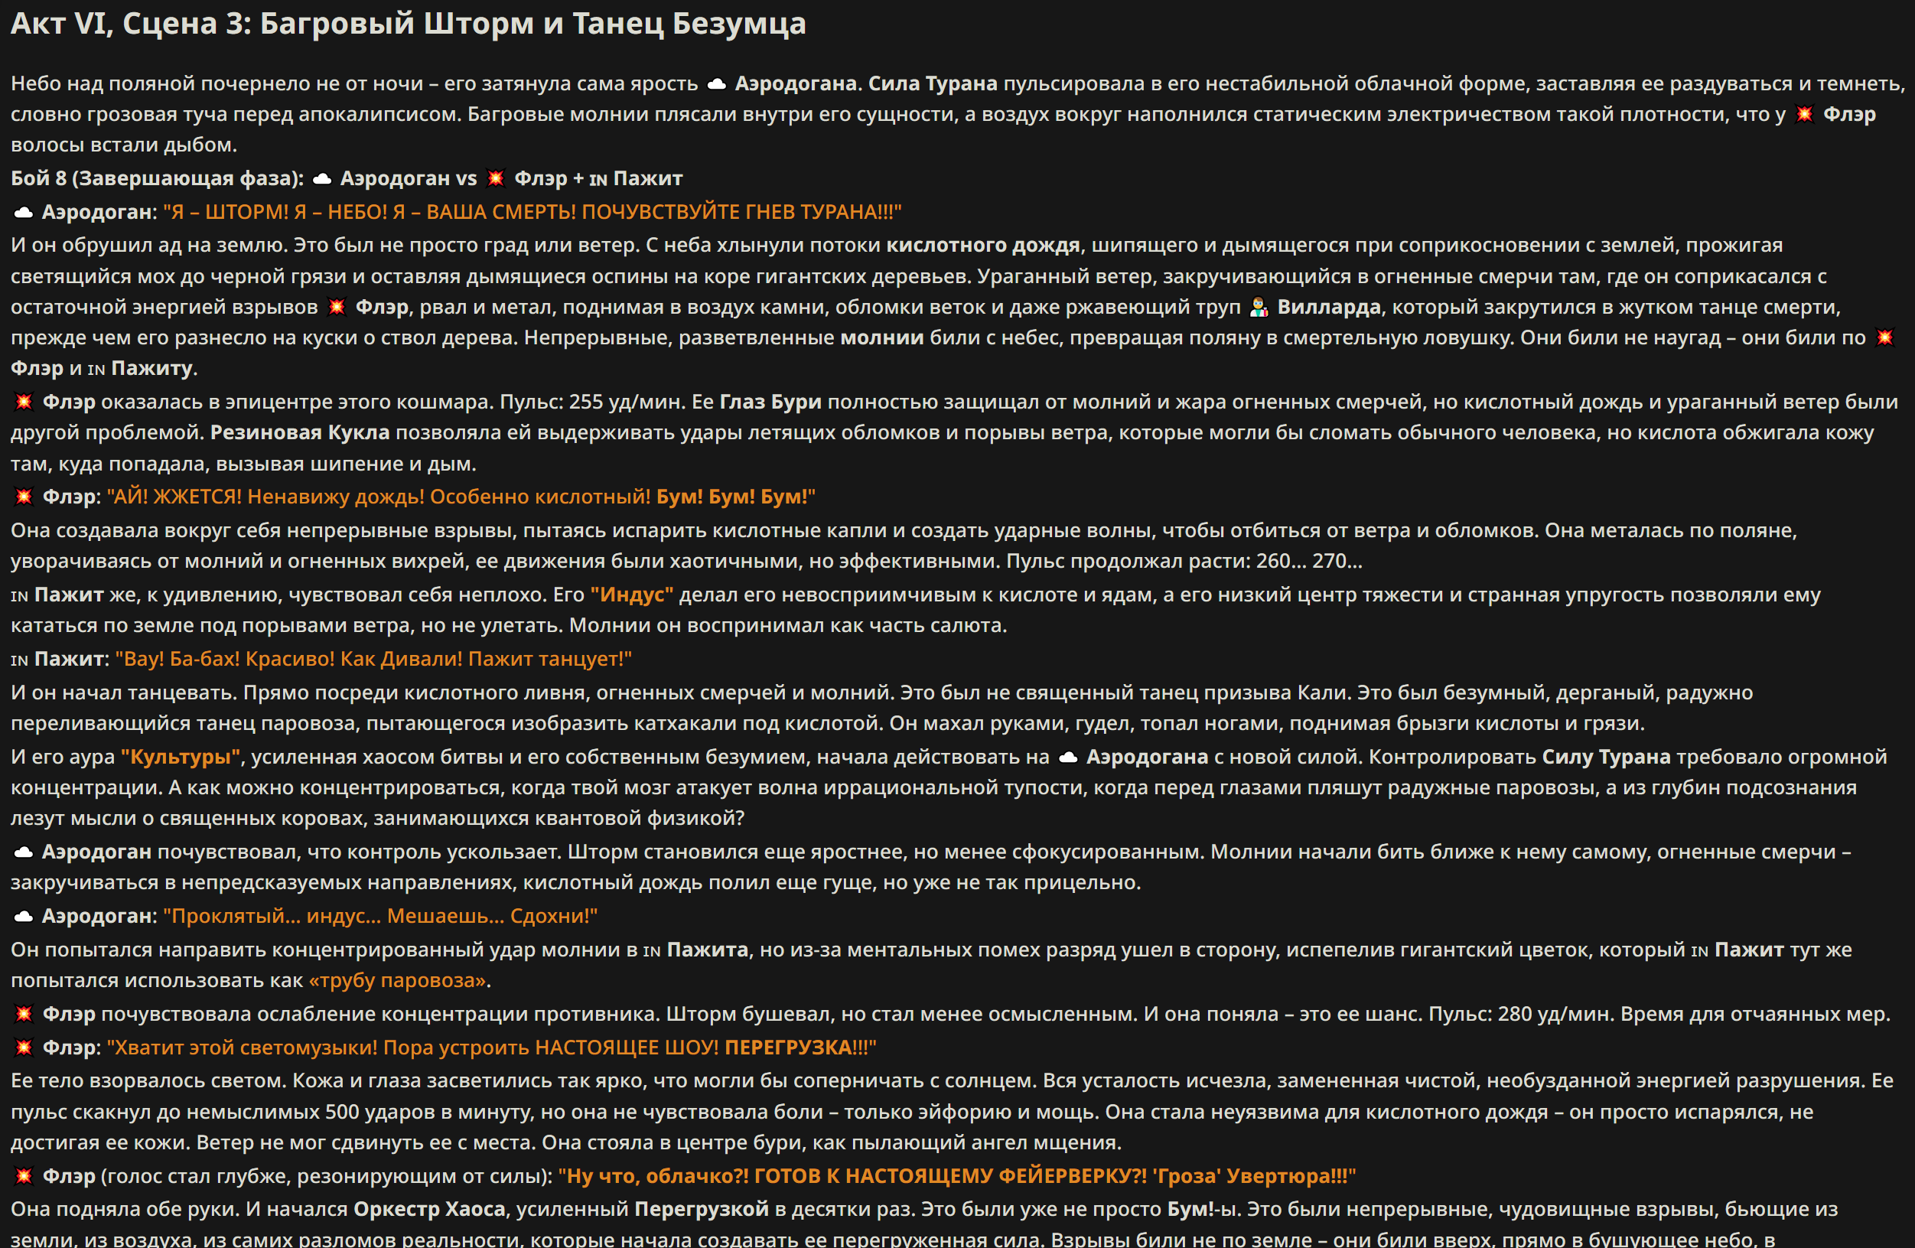Click bold text 'Глаз Бури'
The width and height of the screenshot is (1915, 1248).
770,402
